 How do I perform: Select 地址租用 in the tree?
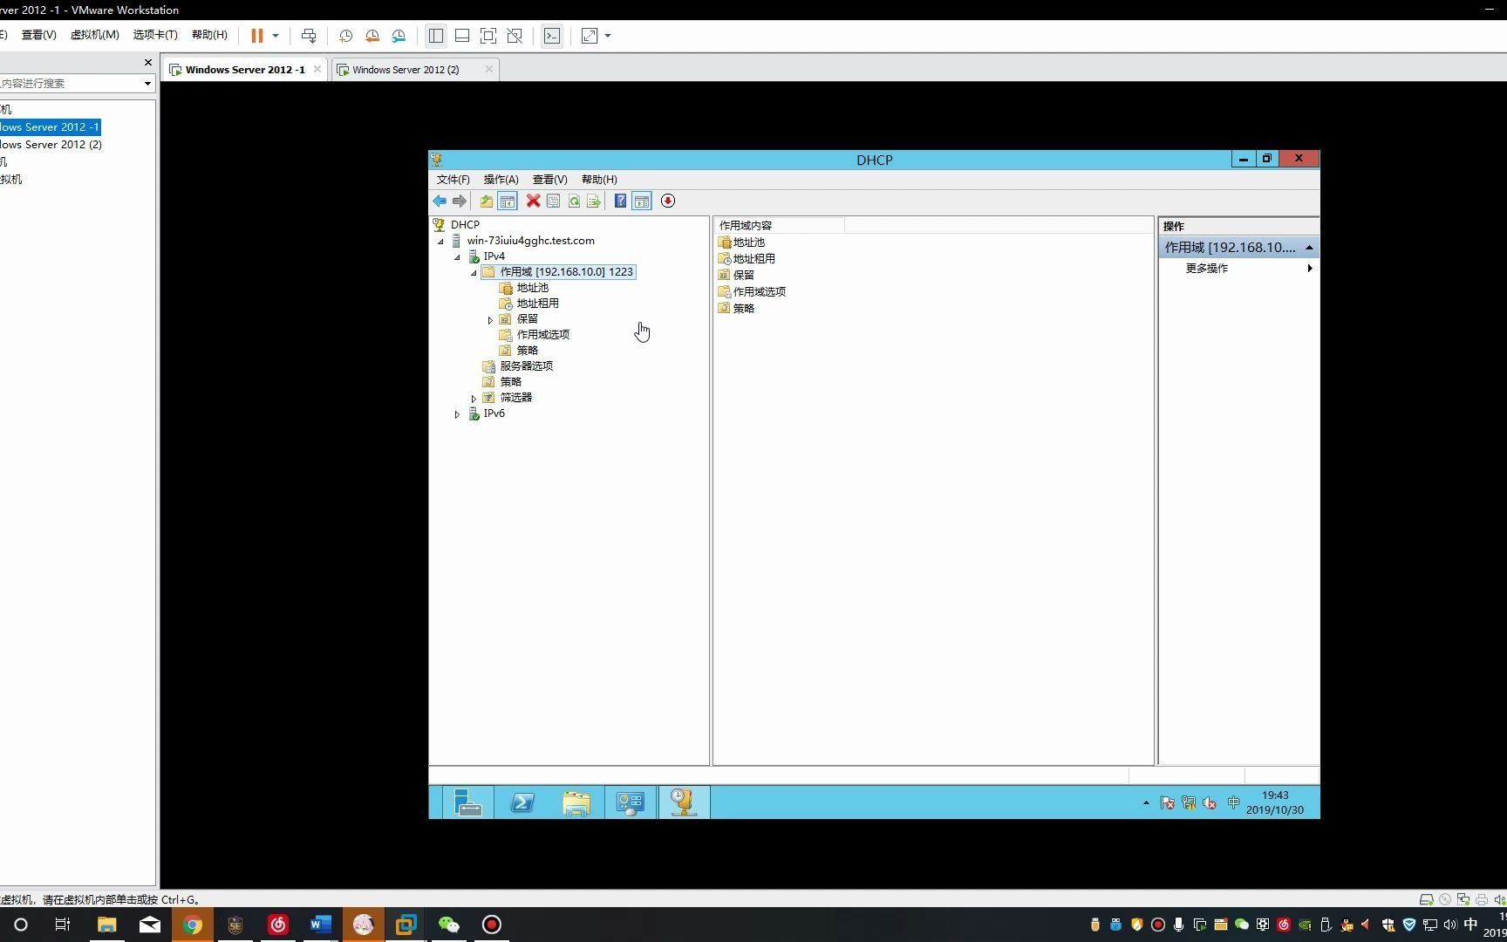point(538,304)
